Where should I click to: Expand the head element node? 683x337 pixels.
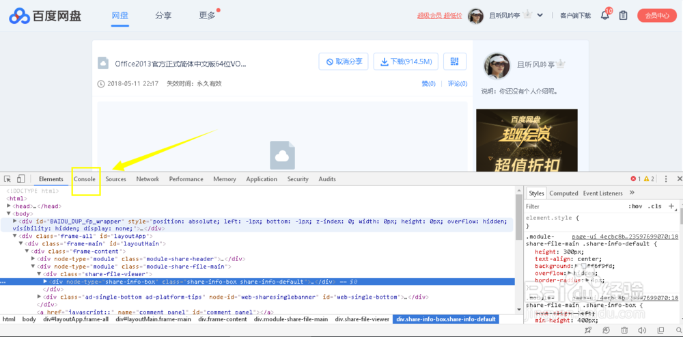pos(9,206)
